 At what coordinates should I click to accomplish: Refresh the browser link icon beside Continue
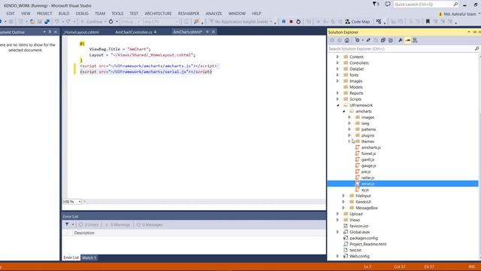(111, 22)
